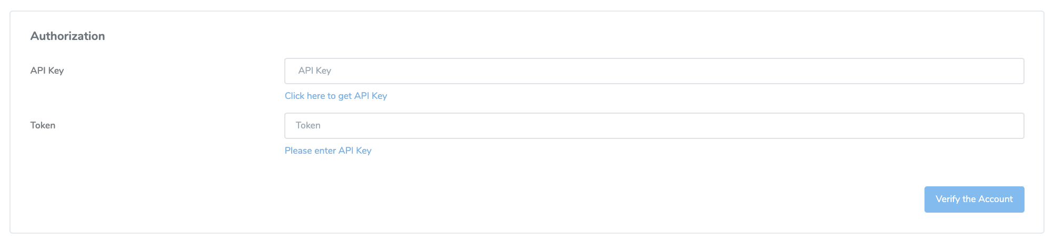1054x240 pixels.
Task: Focus the API Key input field
Action: [x=654, y=71]
